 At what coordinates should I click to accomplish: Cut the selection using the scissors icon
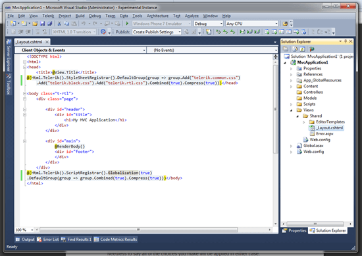pyautogui.click(x=59, y=24)
